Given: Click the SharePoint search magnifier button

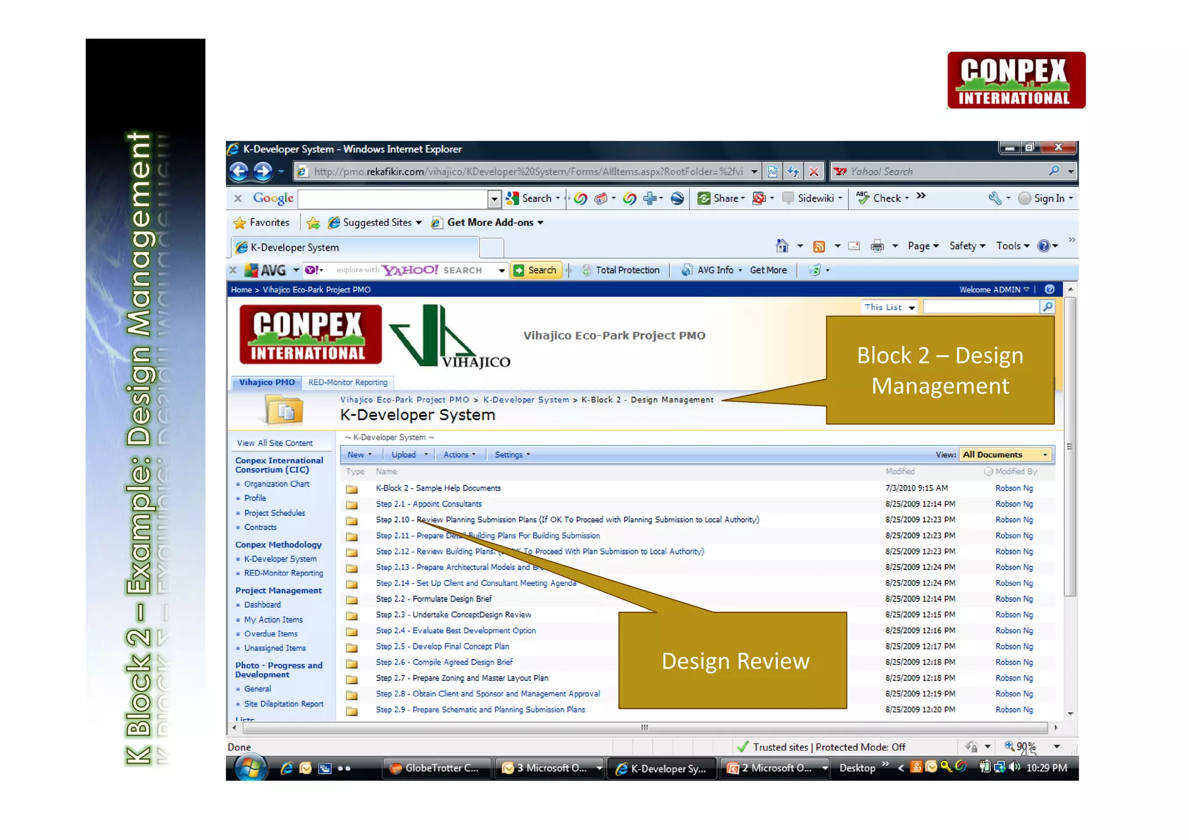Looking at the screenshot, I should [1047, 307].
